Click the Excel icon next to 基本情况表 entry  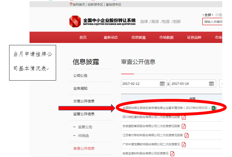pos(214,108)
